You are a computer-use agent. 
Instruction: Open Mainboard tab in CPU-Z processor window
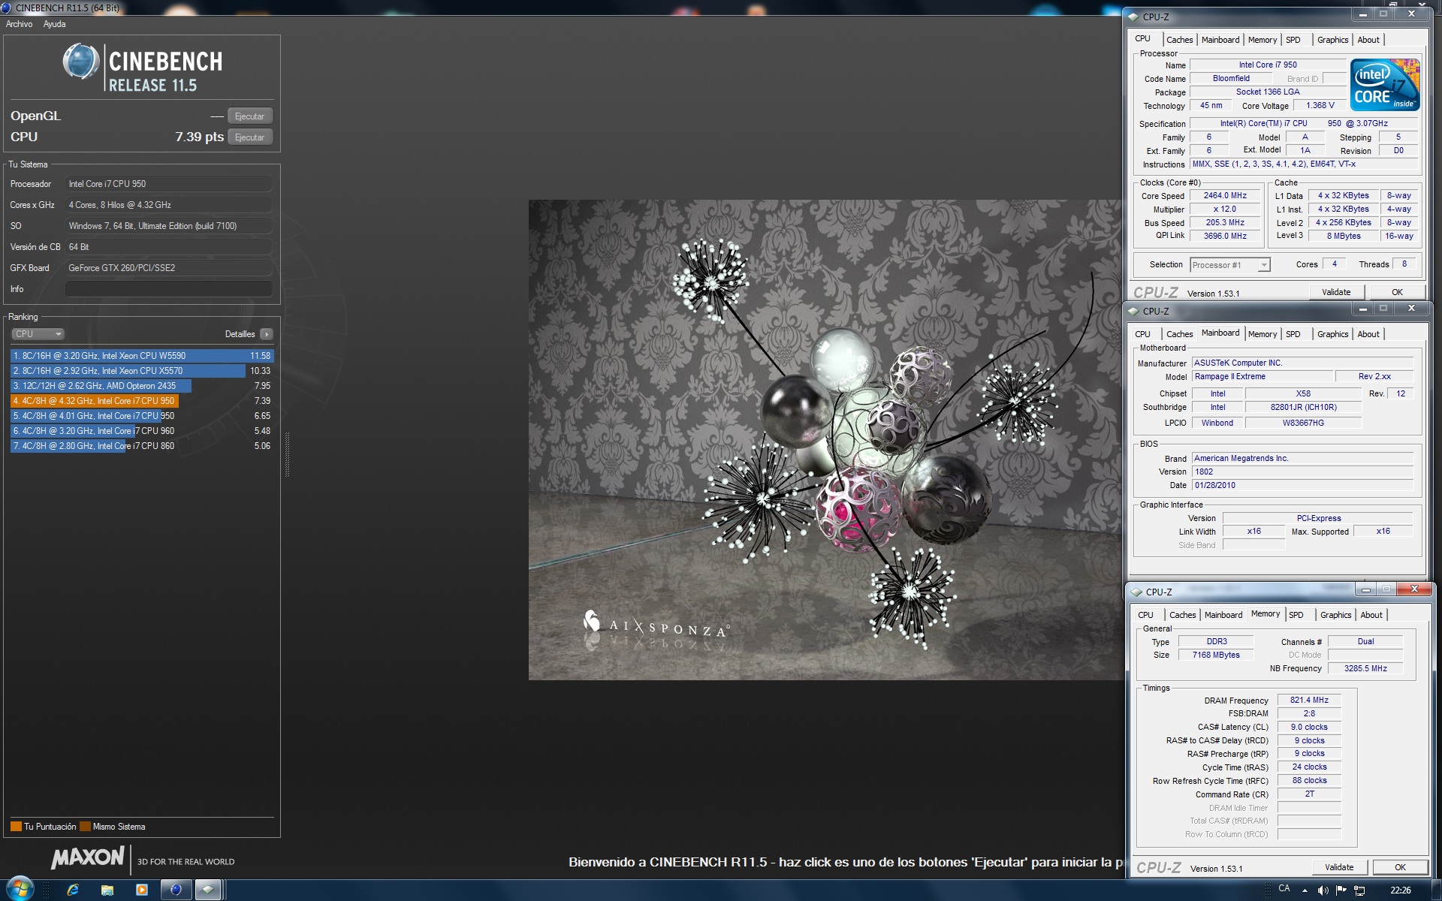[x=1220, y=40]
